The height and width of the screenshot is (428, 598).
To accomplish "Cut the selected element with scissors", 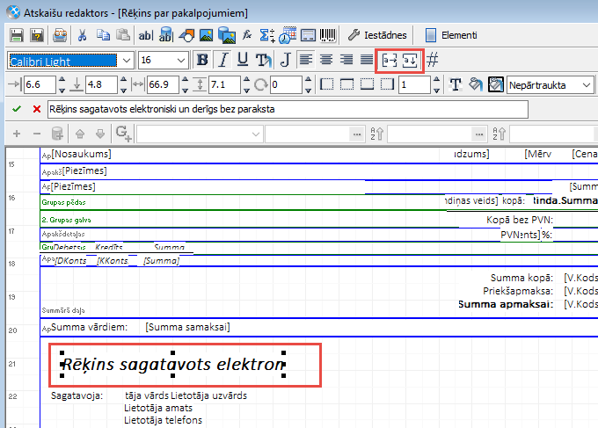I will point(83,35).
